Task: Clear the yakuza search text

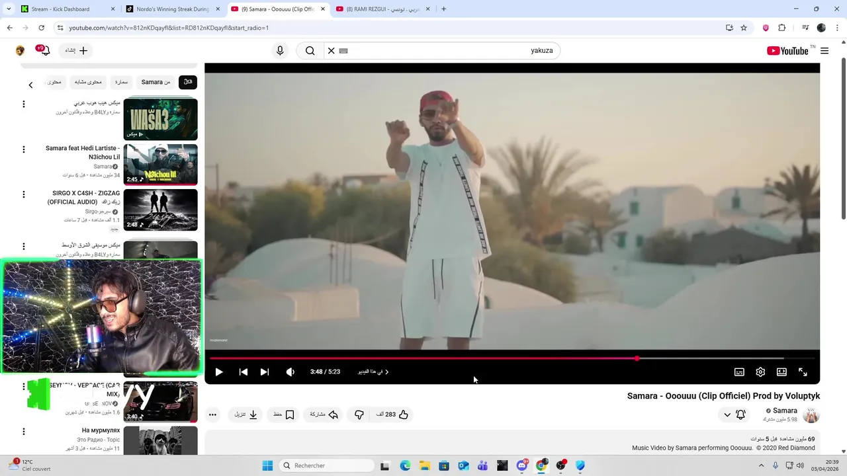Action: click(x=332, y=51)
